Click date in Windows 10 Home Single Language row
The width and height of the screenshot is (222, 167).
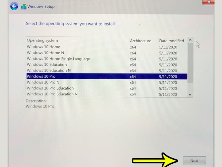coord(168,59)
